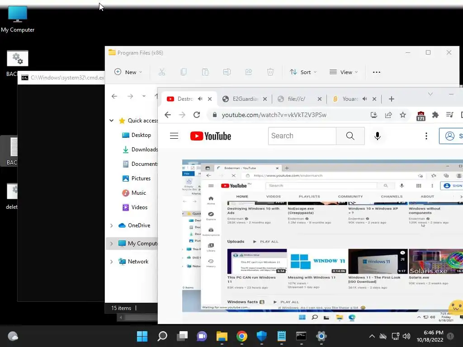
Task: Show hidden system tray icons
Action: tap(372, 336)
